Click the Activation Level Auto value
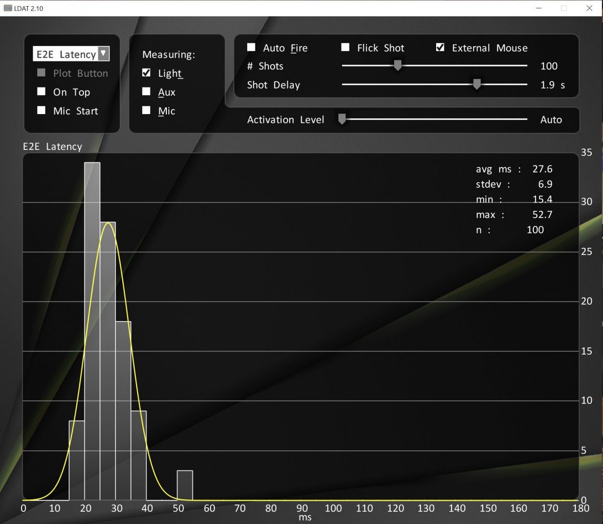This screenshot has width=603, height=524. point(551,120)
